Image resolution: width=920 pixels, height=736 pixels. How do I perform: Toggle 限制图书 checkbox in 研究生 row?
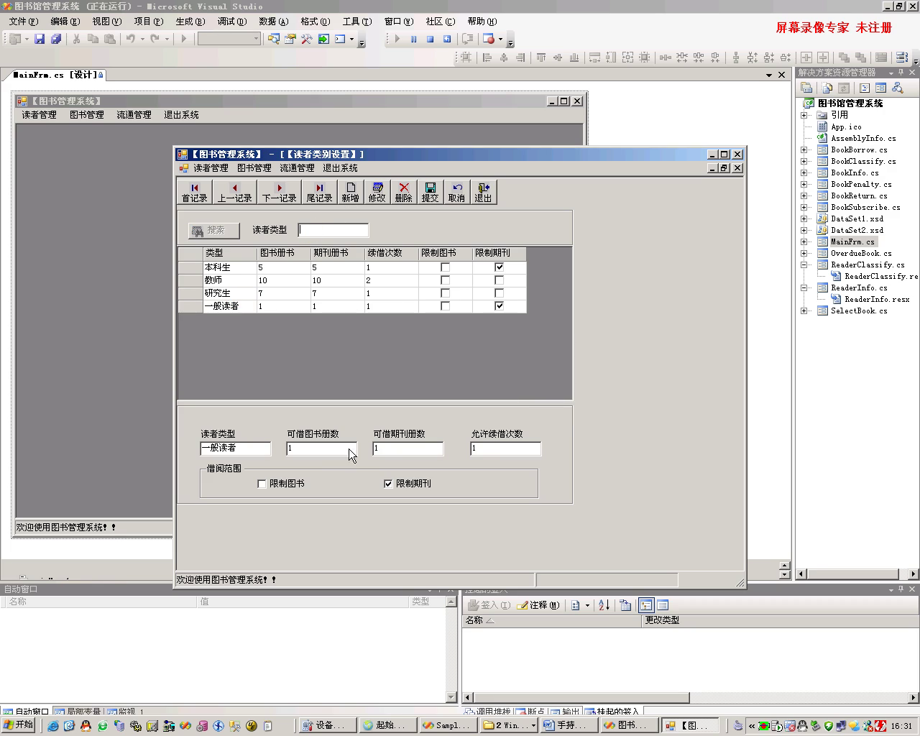445,293
